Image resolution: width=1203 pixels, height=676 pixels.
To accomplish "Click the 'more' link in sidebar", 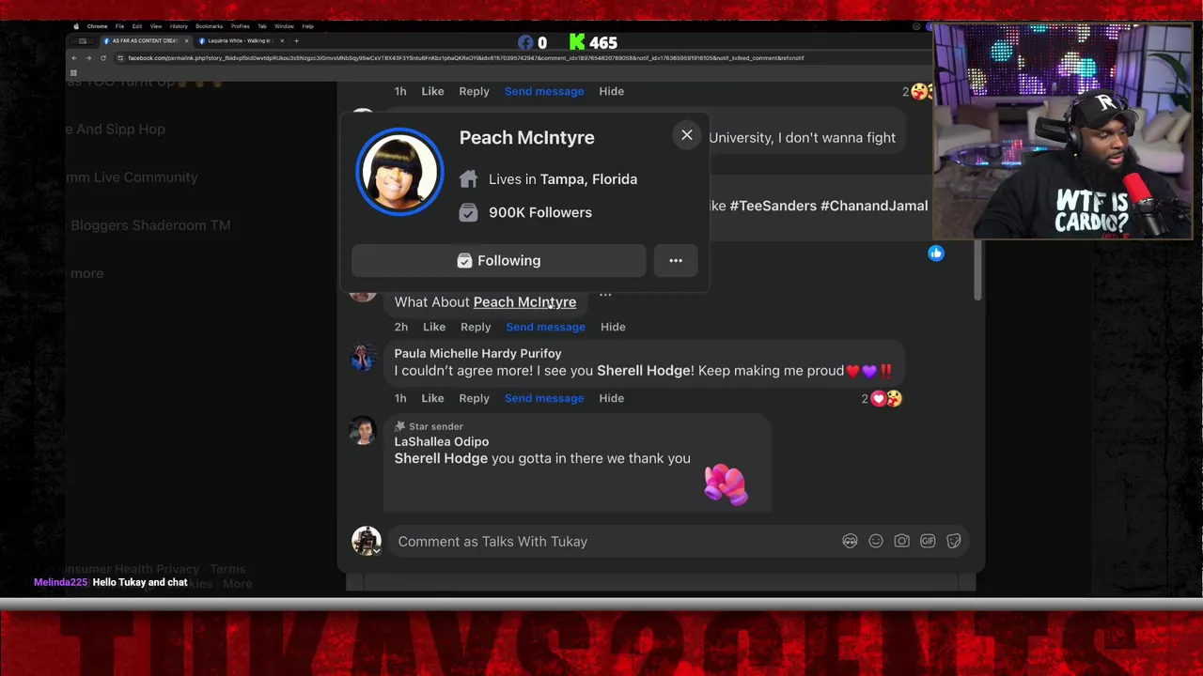I will 86,273.
